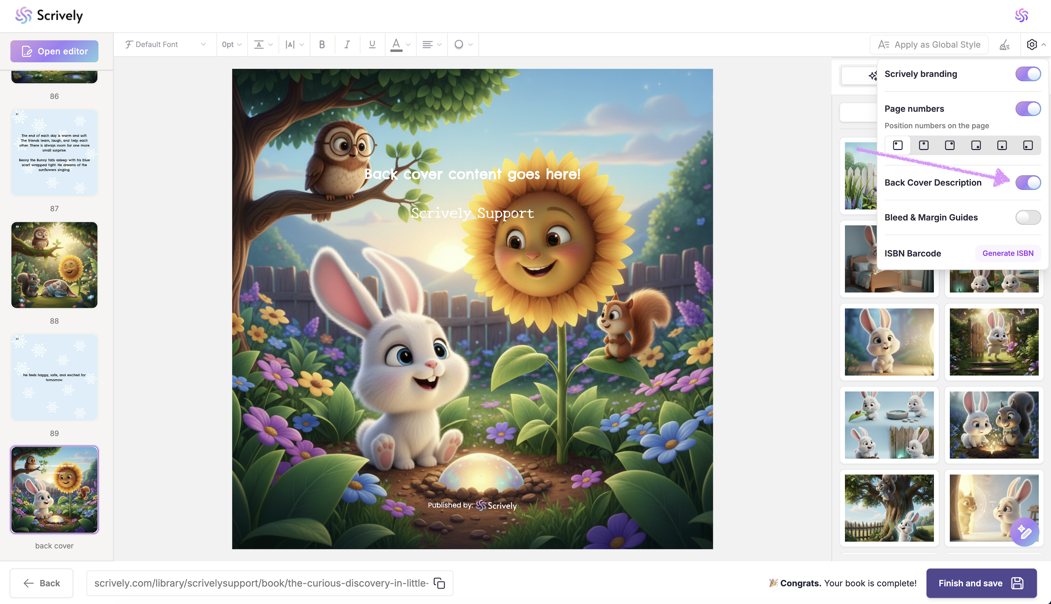This screenshot has height=604, width=1051.
Task: Click the Italic formatting icon
Action: 347,45
